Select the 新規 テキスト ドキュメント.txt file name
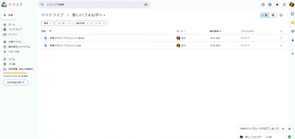The image size is (295, 139). (65, 45)
